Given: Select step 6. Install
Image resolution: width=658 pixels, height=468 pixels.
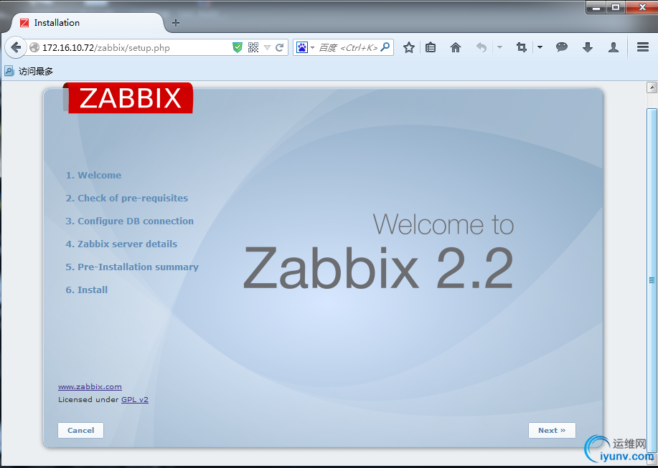Looking at the screenshot, I should (x=86, y=290).
